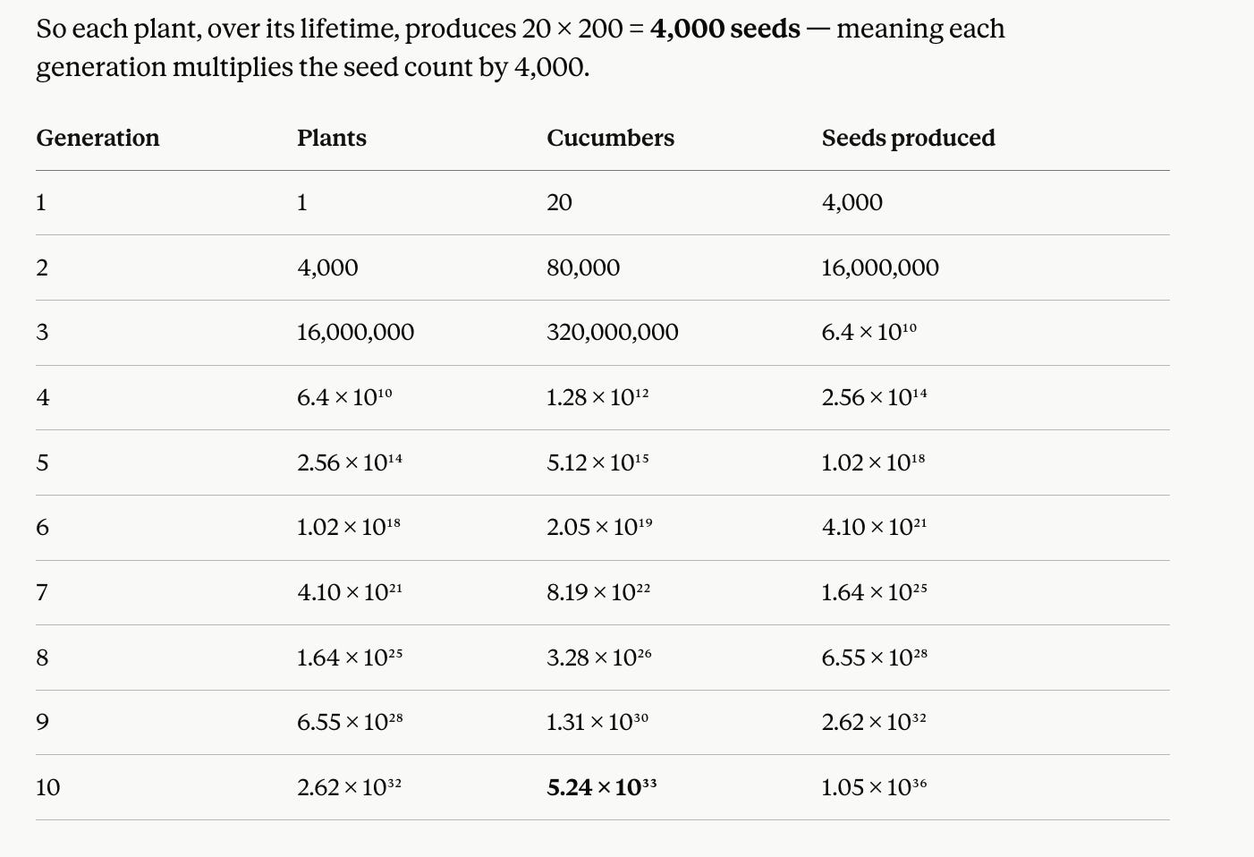
Task: Click the Seeds produced column header
Action: (908, 138)
